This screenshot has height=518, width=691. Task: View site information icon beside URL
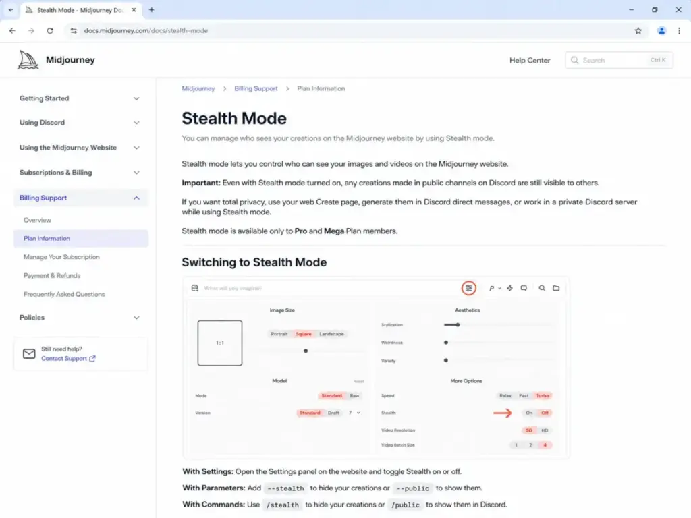click(74, 31)
